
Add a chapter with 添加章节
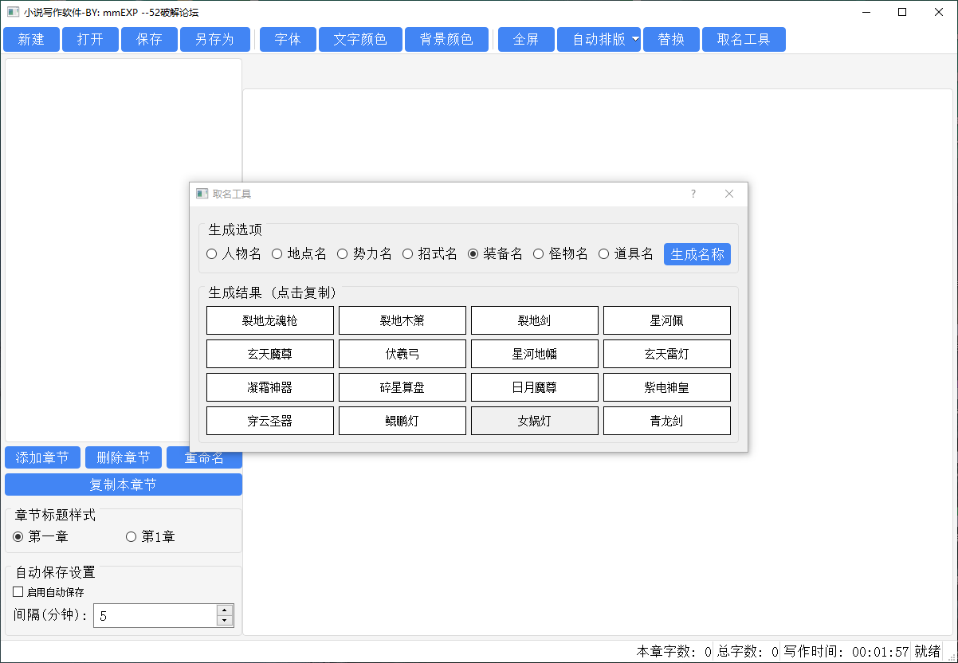point(42,457)
